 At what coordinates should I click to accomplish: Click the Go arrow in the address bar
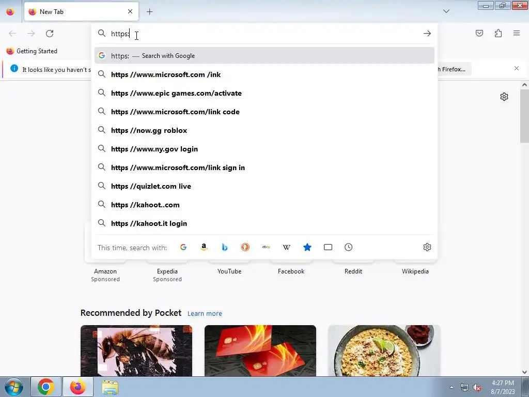click(427, 34)
